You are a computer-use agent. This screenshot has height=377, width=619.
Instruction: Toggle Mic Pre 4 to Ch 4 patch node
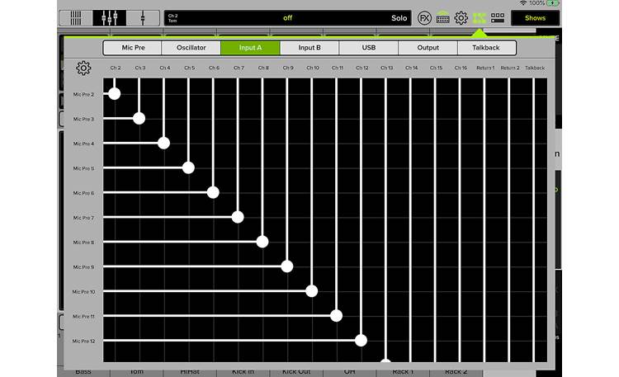[x=164, y=143]
